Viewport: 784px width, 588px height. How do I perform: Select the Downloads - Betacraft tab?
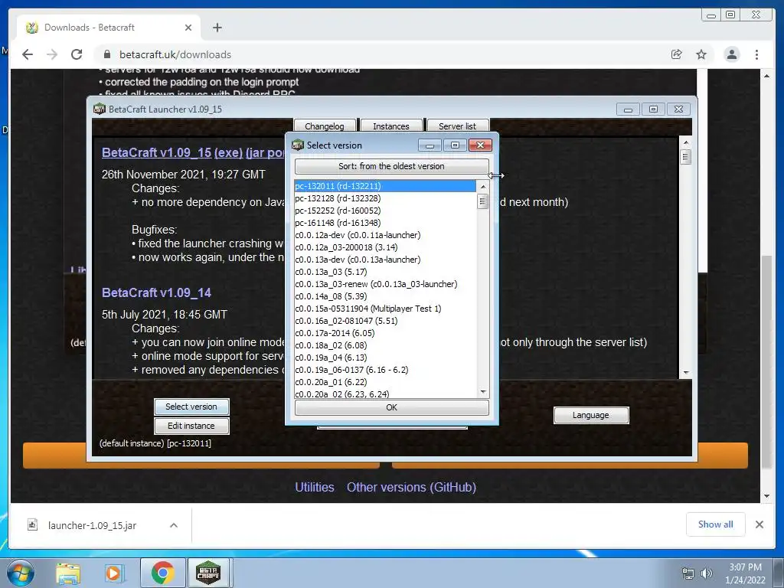109,28
